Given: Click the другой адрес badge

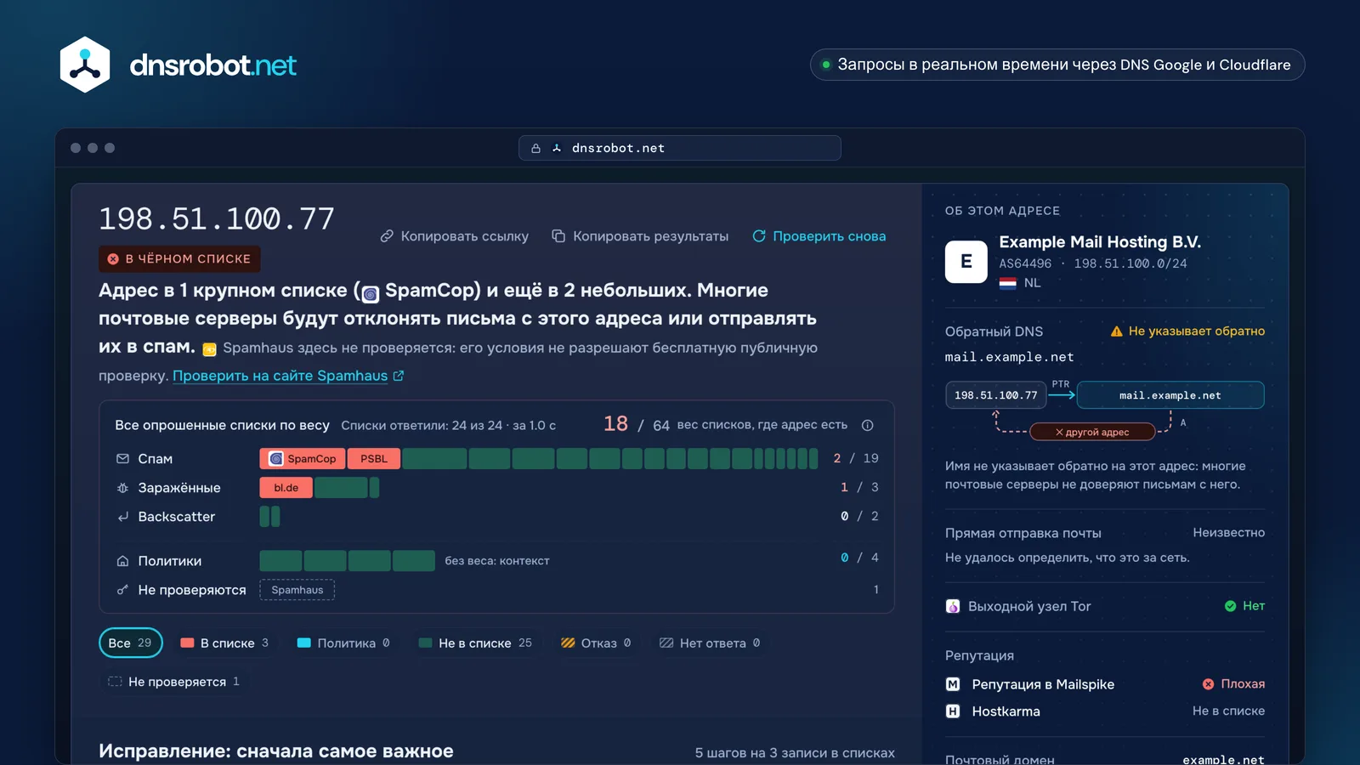Looking at the screenshot, I should pyautogui.click(x=1092, y=432).
